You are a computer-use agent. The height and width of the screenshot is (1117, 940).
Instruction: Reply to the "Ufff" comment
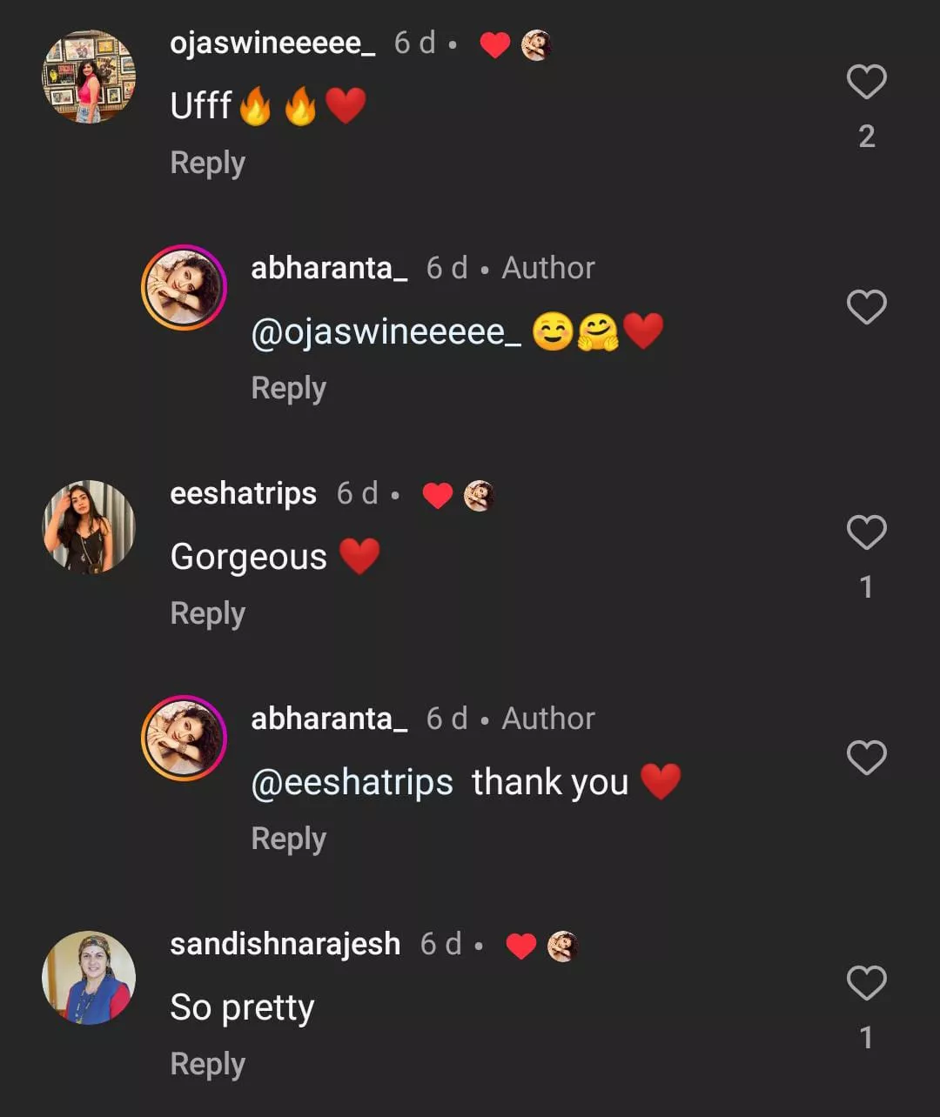point(207,163)
